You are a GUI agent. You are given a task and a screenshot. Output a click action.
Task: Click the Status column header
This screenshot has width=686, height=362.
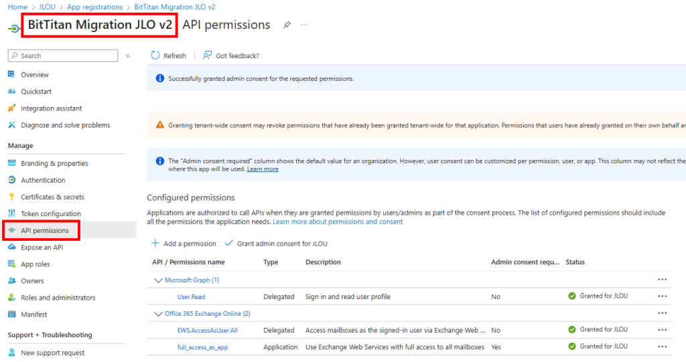coord(575,262)
